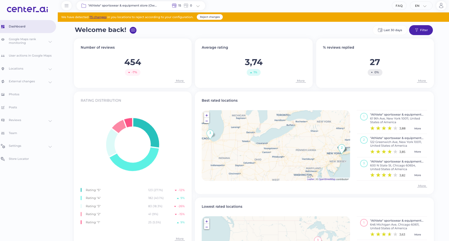Open More under rating distribution list
This screenshot has height=241, width=449.
point(180,239)
